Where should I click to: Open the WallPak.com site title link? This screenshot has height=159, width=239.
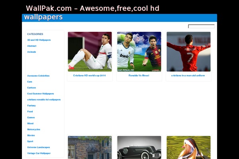tap(92, 12)
